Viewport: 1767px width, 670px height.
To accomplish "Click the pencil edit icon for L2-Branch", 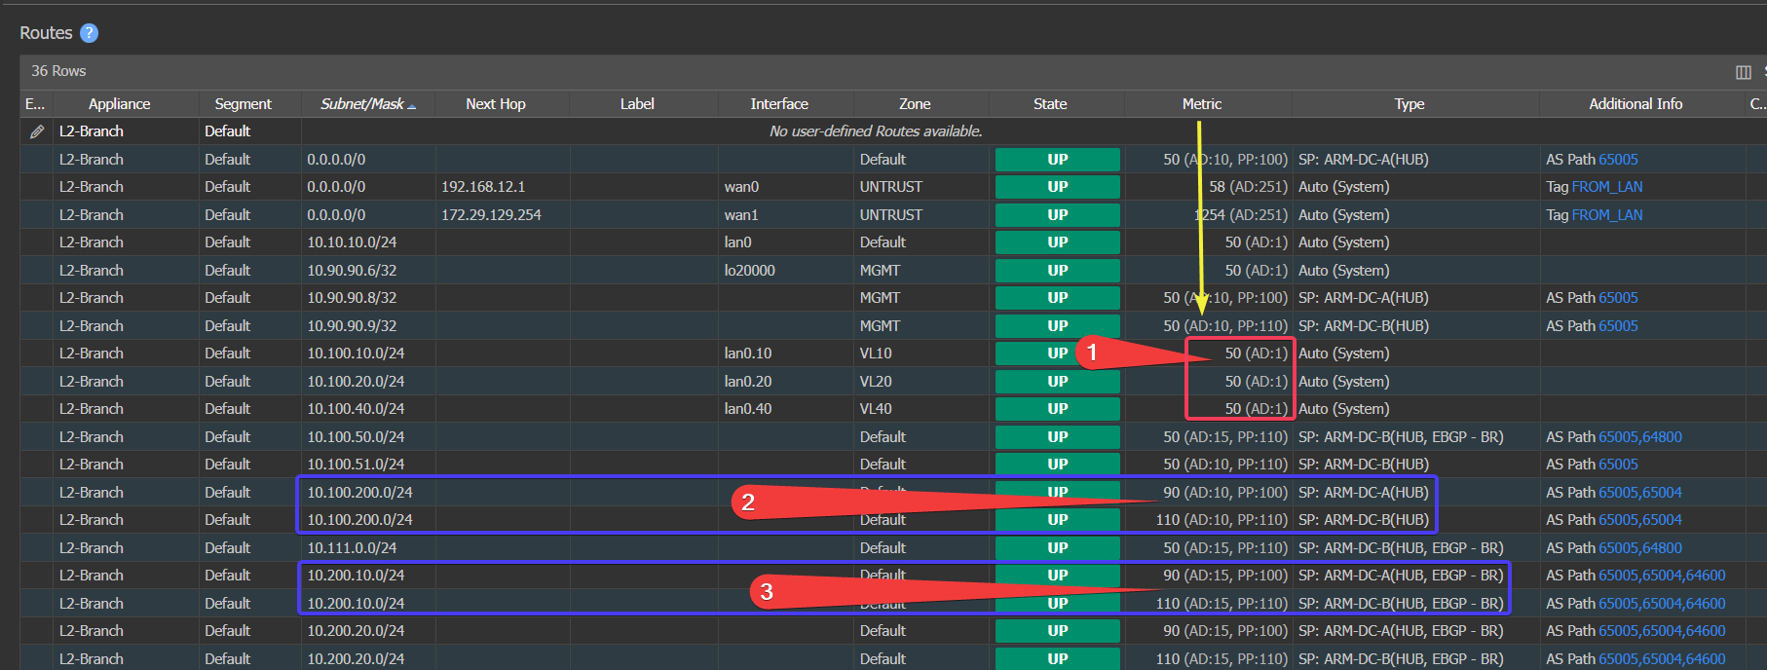I will click(x=37, y=131).
